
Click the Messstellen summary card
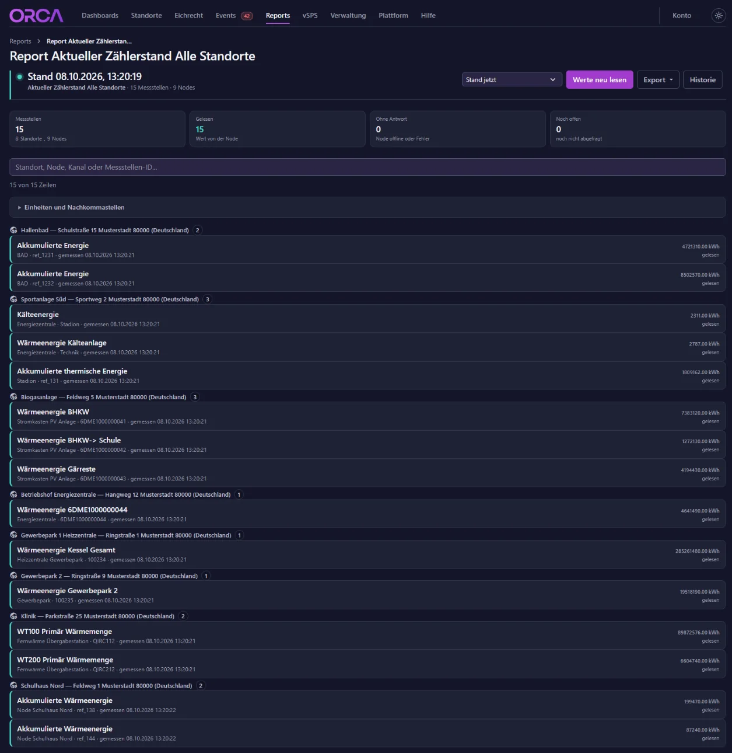pyautogui.click(x=97, y=129)
